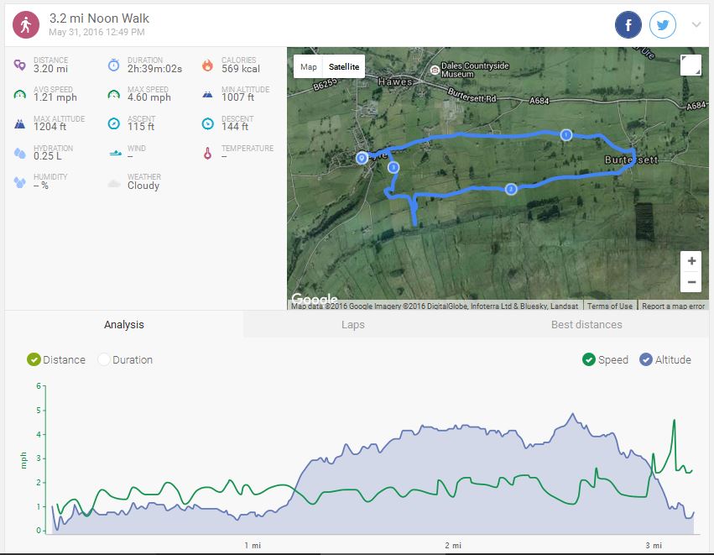Click mile marker 1 on the route
Viewport: 714px width, 555px height.
tap(566, 134)
